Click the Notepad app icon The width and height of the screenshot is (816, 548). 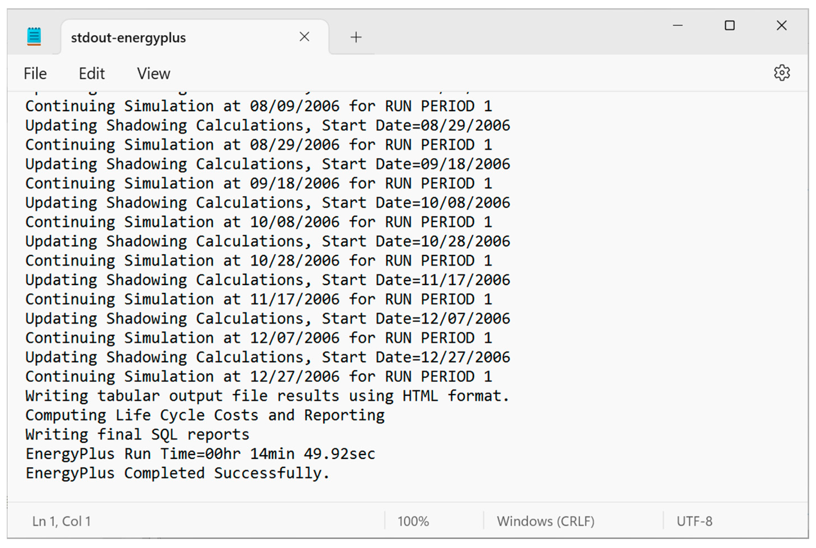coord(34,36)
